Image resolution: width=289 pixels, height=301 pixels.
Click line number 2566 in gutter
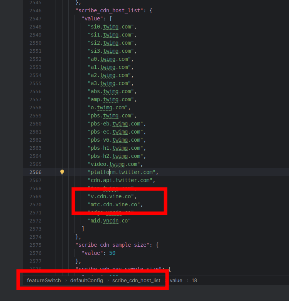click(x=35, y=172)
